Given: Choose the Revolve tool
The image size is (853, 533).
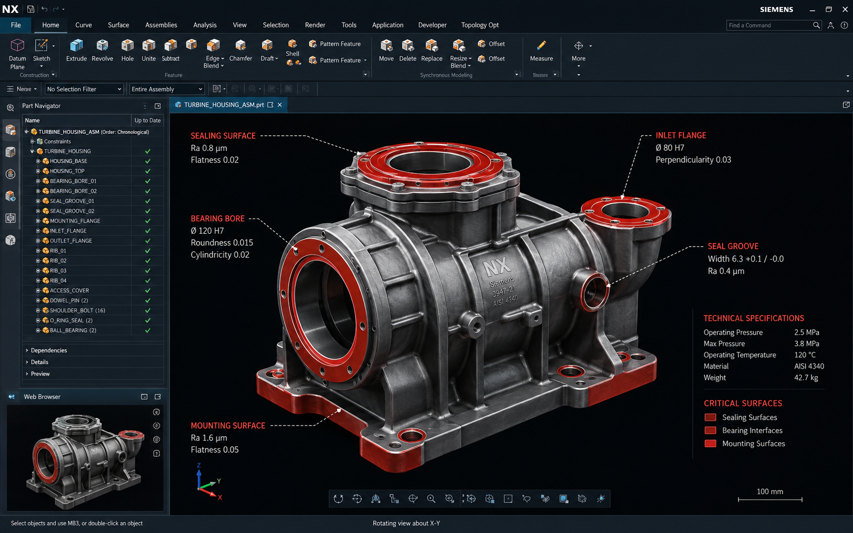Looking at the screenshot, I should tap(102, 51).
